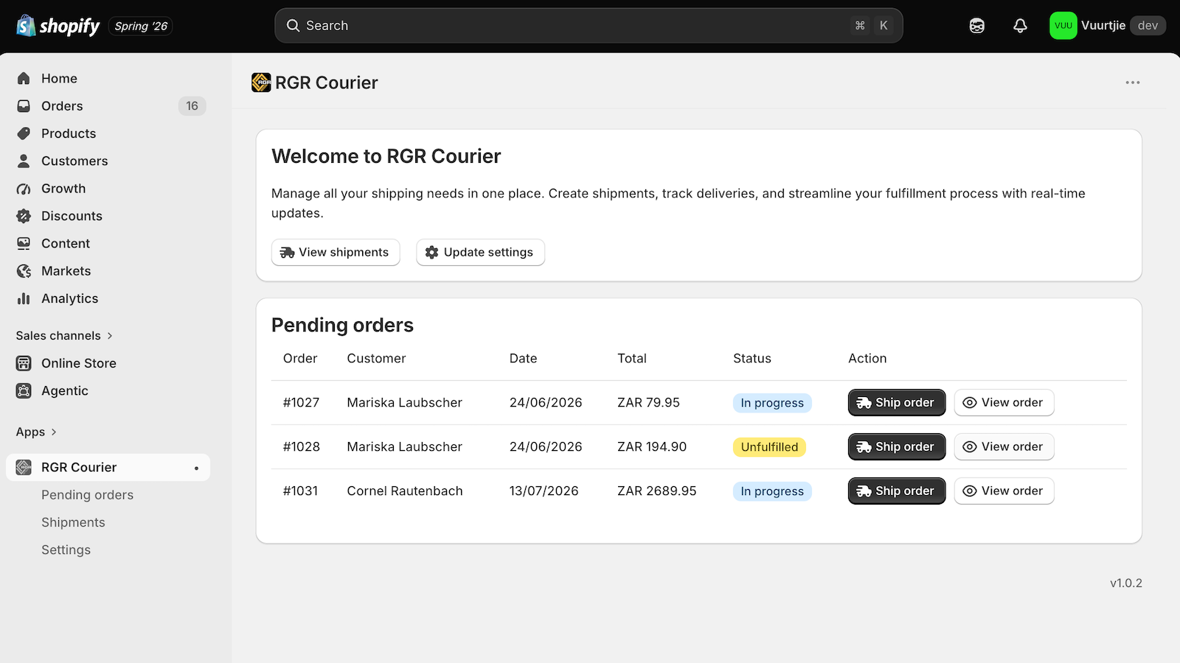Open the Online Store channel
The width and height of the screenshot is (1180, 663).
[108, 363]
